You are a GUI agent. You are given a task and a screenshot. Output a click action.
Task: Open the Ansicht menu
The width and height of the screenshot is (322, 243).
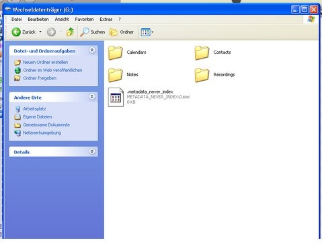62,20
